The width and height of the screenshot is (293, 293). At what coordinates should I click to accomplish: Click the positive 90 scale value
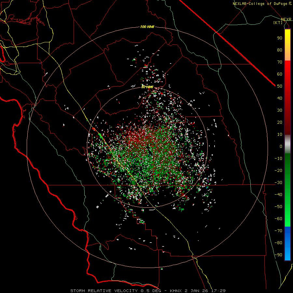[x=280, y=38]
